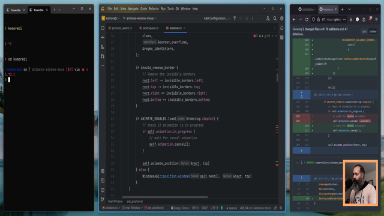The width and height of the screenshot is (384, 216).
Task: Open Search Everywhere magnifier in IDE
Action: 275,19
